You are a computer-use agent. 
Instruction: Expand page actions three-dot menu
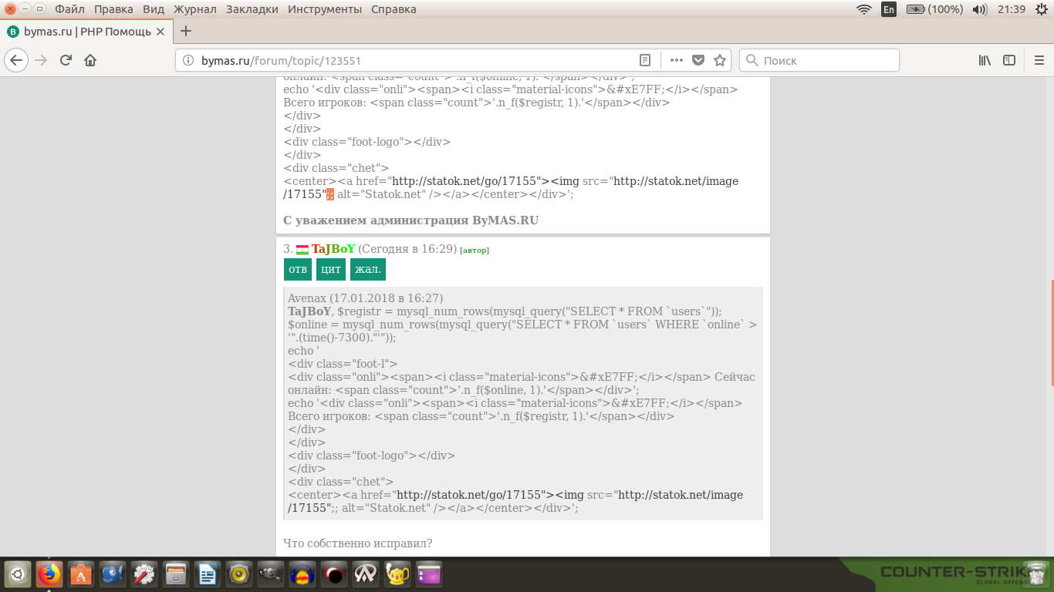coord(677,60)
